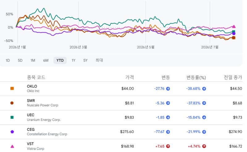This screenshot has width=247, height=152.
Task: Click down arrow icon beside -21.99%
Action: 204,132
